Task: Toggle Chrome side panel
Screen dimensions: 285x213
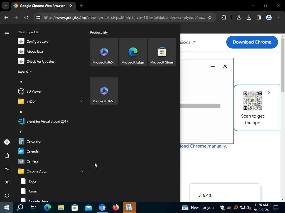Action: [x=259, y=17]
